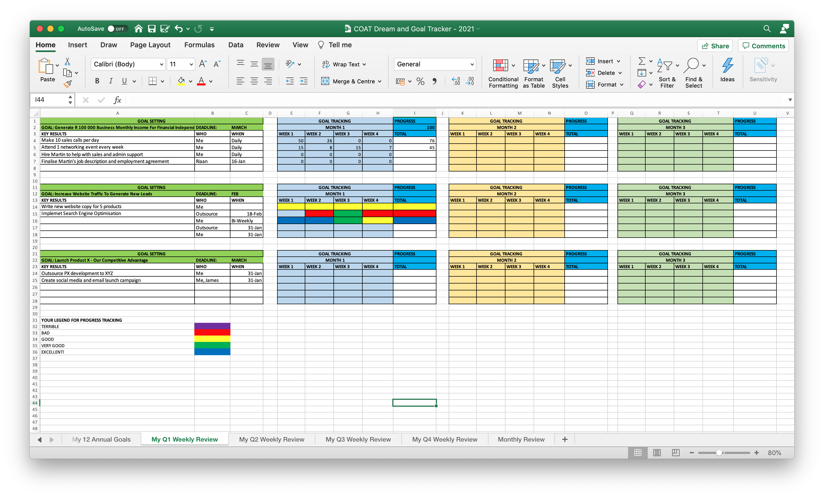Align text to the left

coord(240,81)
